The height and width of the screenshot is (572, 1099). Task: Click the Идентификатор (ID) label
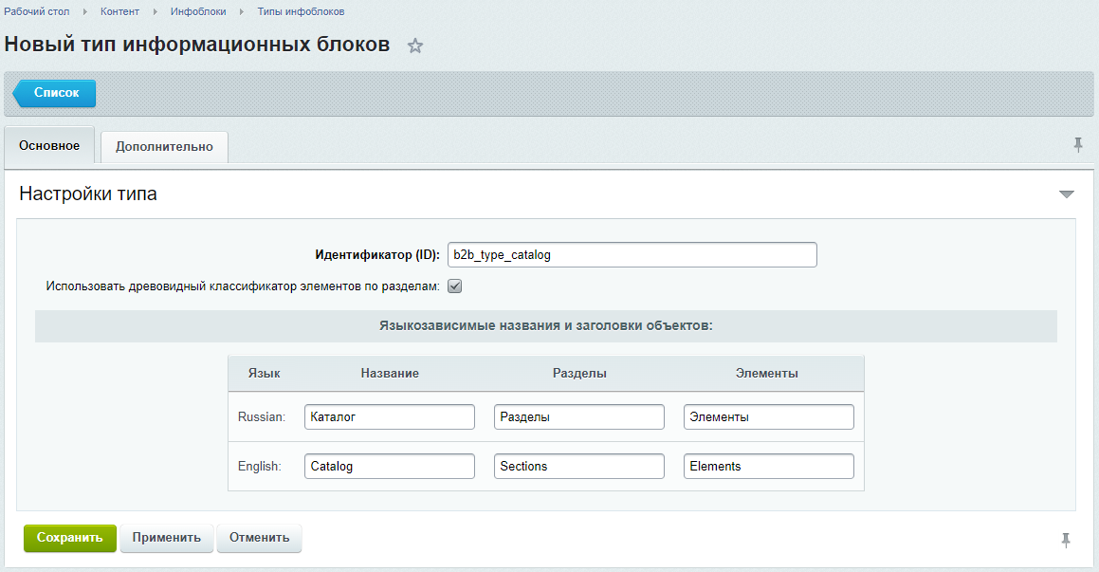point(377,255)
